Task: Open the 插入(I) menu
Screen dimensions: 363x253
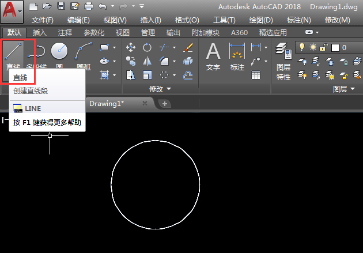Action: click(x=151, y=20)
